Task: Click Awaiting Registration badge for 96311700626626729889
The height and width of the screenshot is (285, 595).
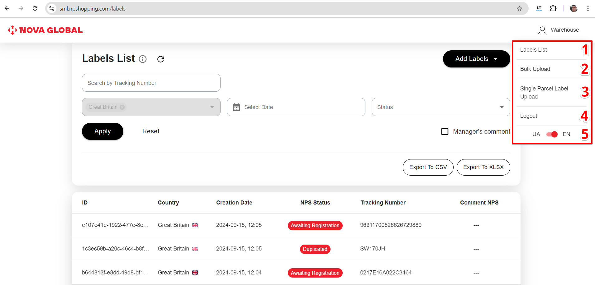Action: tap(315, 226)
